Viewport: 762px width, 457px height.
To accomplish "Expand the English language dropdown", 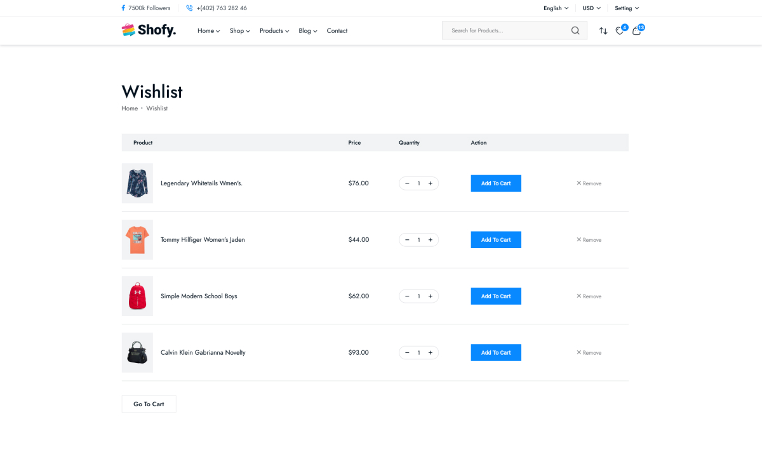I will pyautogui.click(x=556, y=8).
